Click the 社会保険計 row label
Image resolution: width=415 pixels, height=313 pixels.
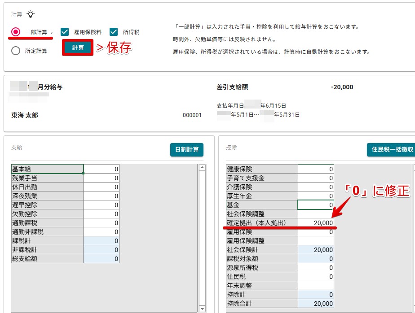(262, 250)
